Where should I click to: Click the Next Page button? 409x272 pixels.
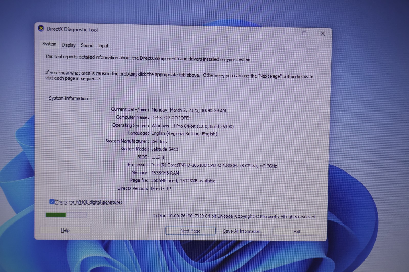(190, 231)
